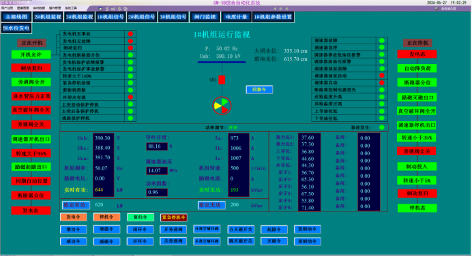Open the 1#机组信号 tab
Screen dimensions: 472x256
click(110, 17)
